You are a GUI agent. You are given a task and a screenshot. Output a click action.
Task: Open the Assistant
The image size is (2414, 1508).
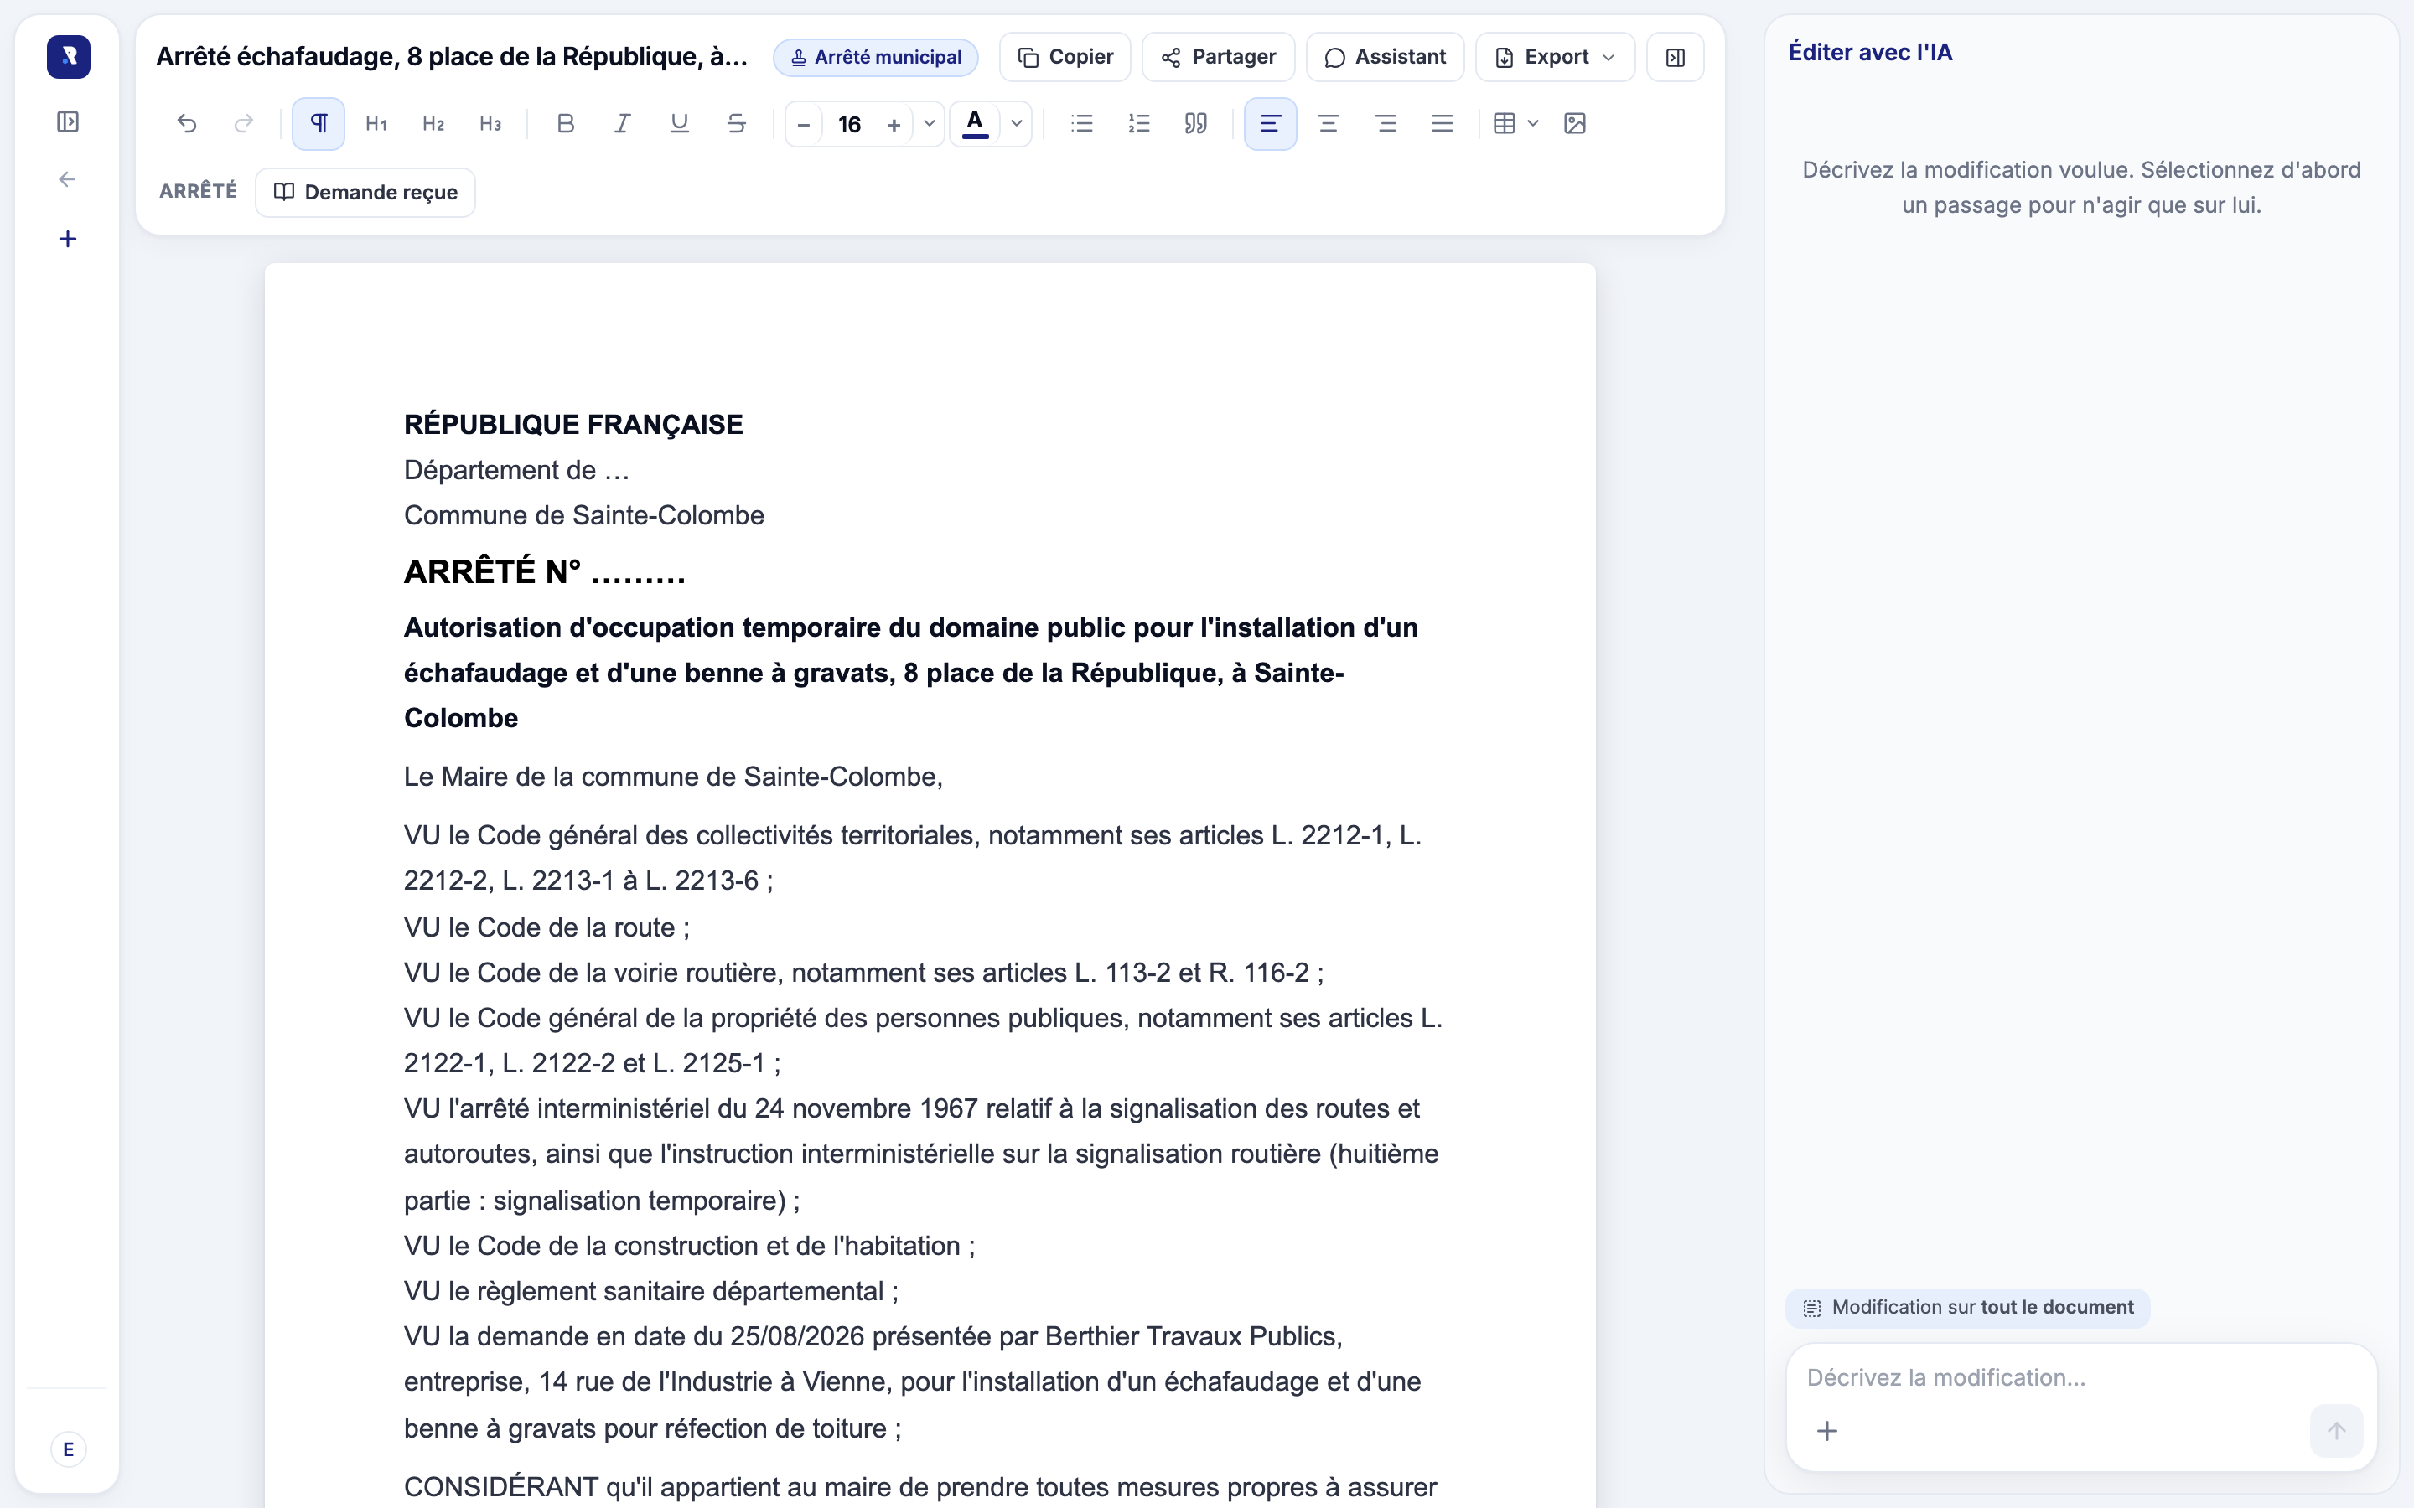point(1386,57)
